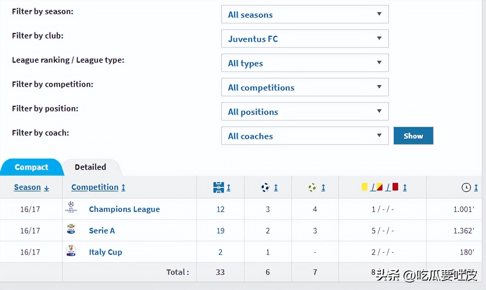Click the 19 Serie A appearances number
The image size is (486, 290).
tap(220, 231)
